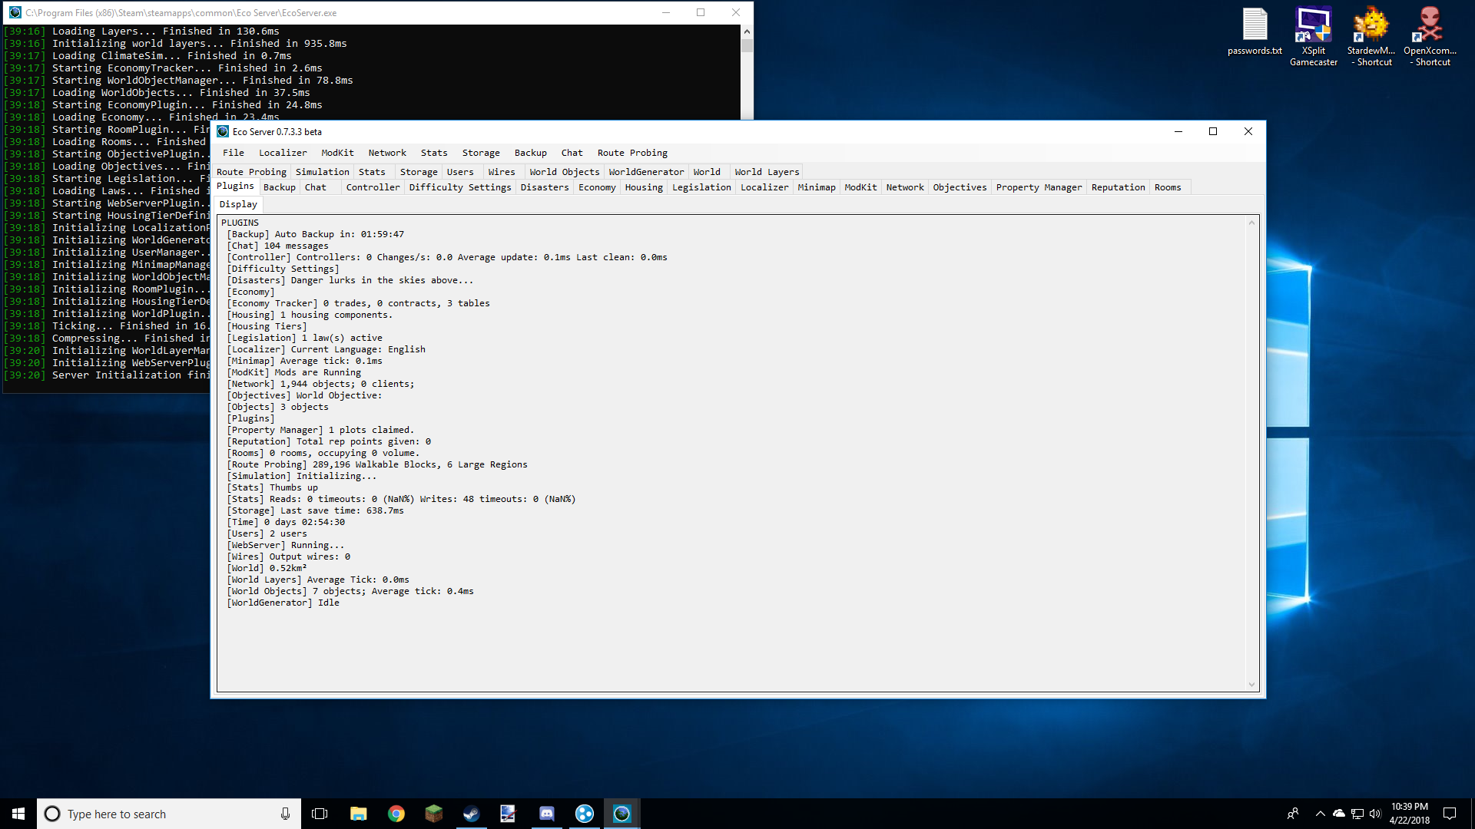Show hidden system tray icons
Screen dimensions: 1475x829
1320,814
